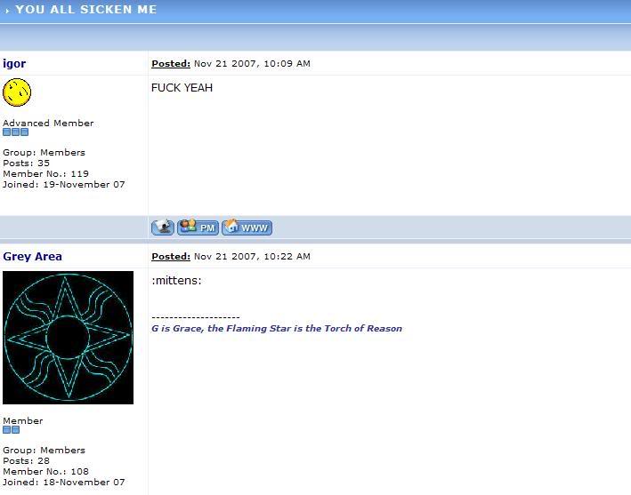Select the ':mittens:' post text
This screenshot has width=631, height=495.
176,281
